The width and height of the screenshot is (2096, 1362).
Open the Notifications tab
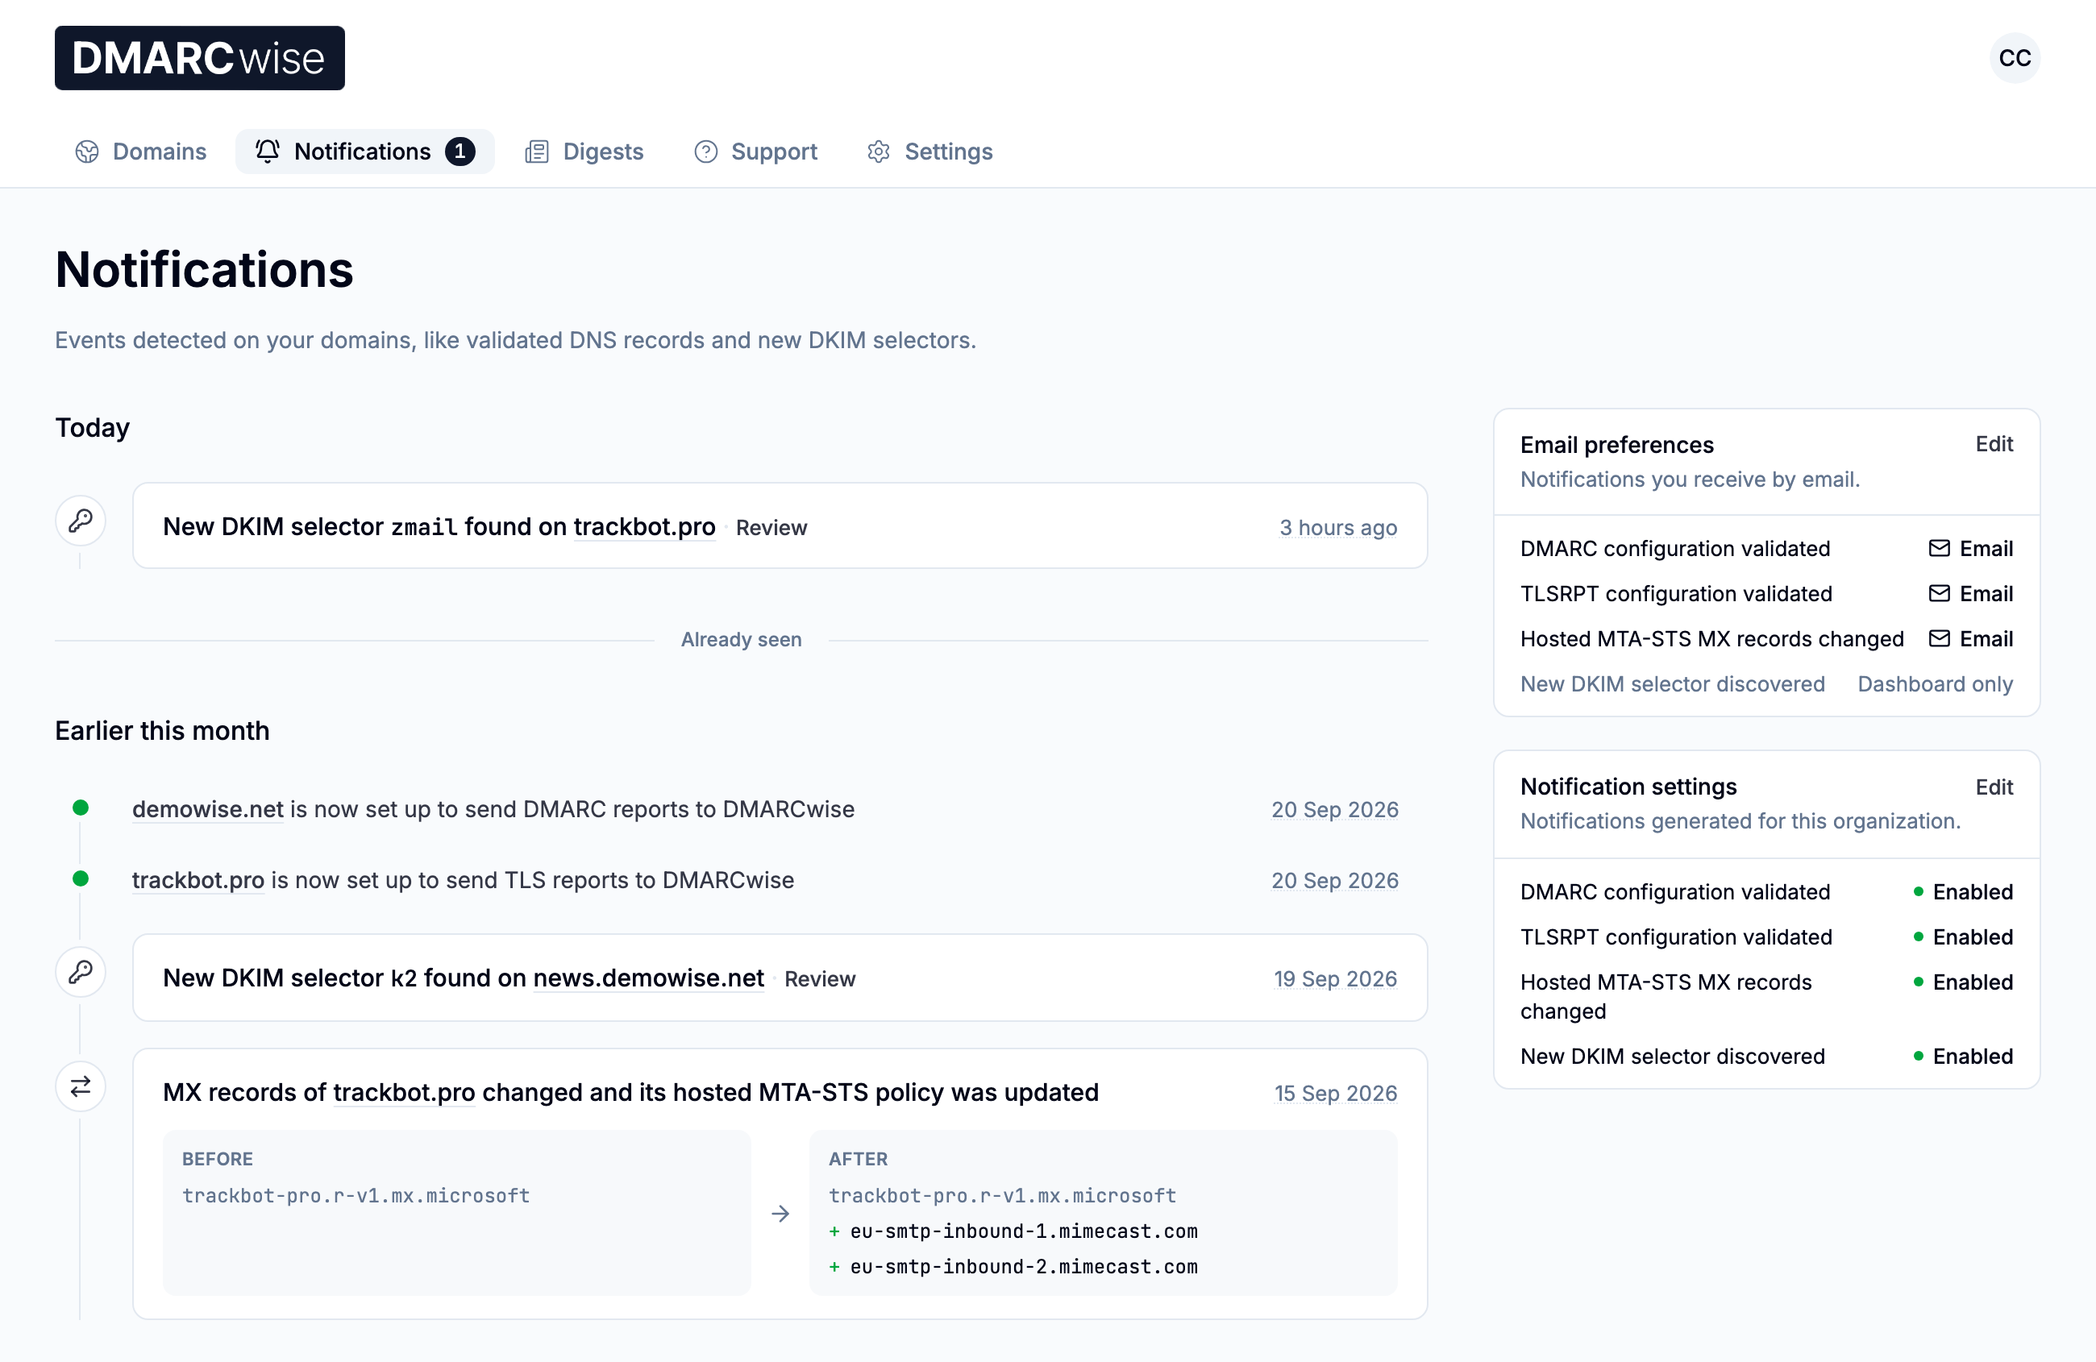click(x=364, y=152)
